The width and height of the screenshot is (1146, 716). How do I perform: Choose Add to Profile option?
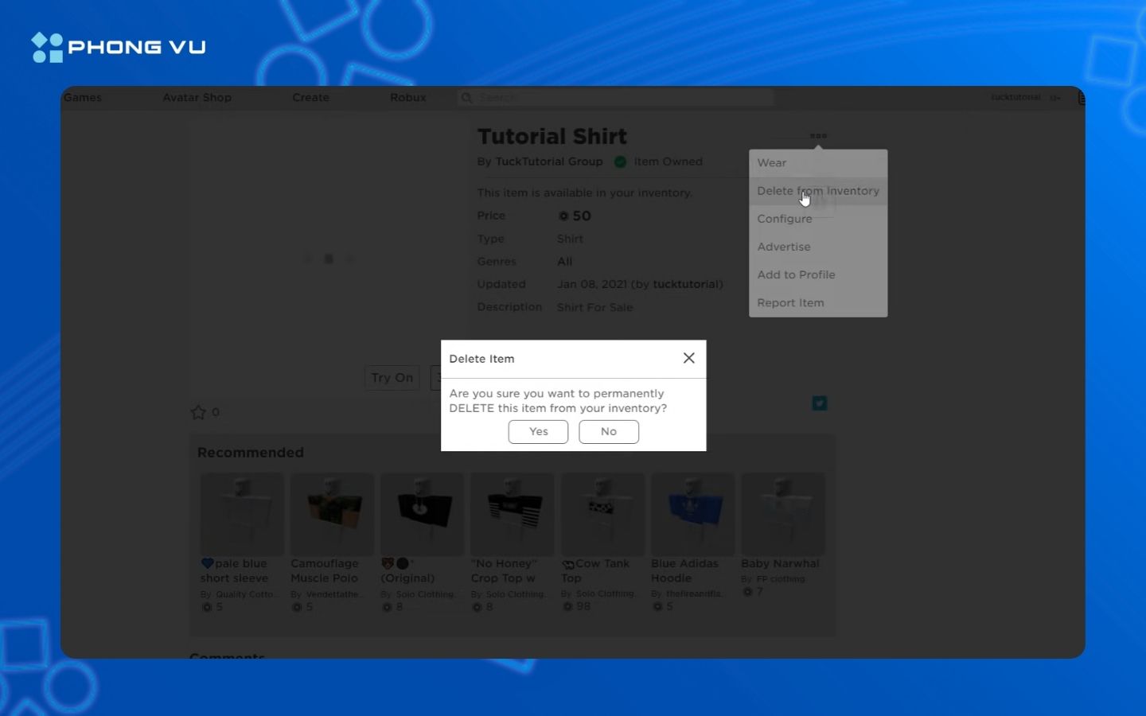(x=796, y=274)
